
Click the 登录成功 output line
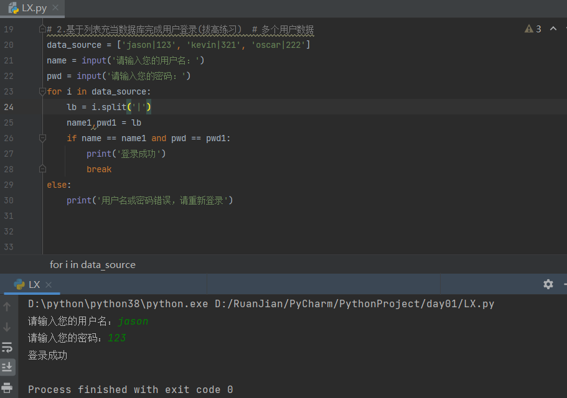47,355
